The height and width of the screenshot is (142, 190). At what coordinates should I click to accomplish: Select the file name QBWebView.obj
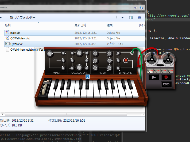point(20,38)
